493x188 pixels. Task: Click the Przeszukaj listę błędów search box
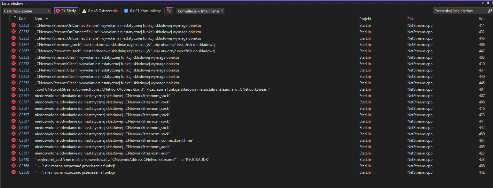459,11
